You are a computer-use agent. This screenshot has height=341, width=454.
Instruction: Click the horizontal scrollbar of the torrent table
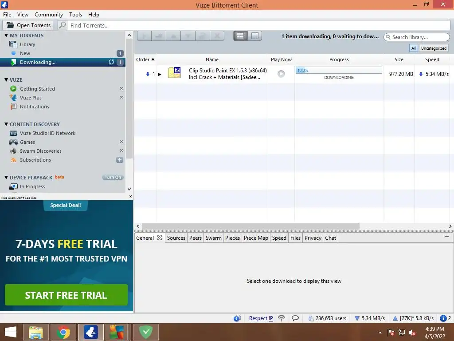click(251, 226)
